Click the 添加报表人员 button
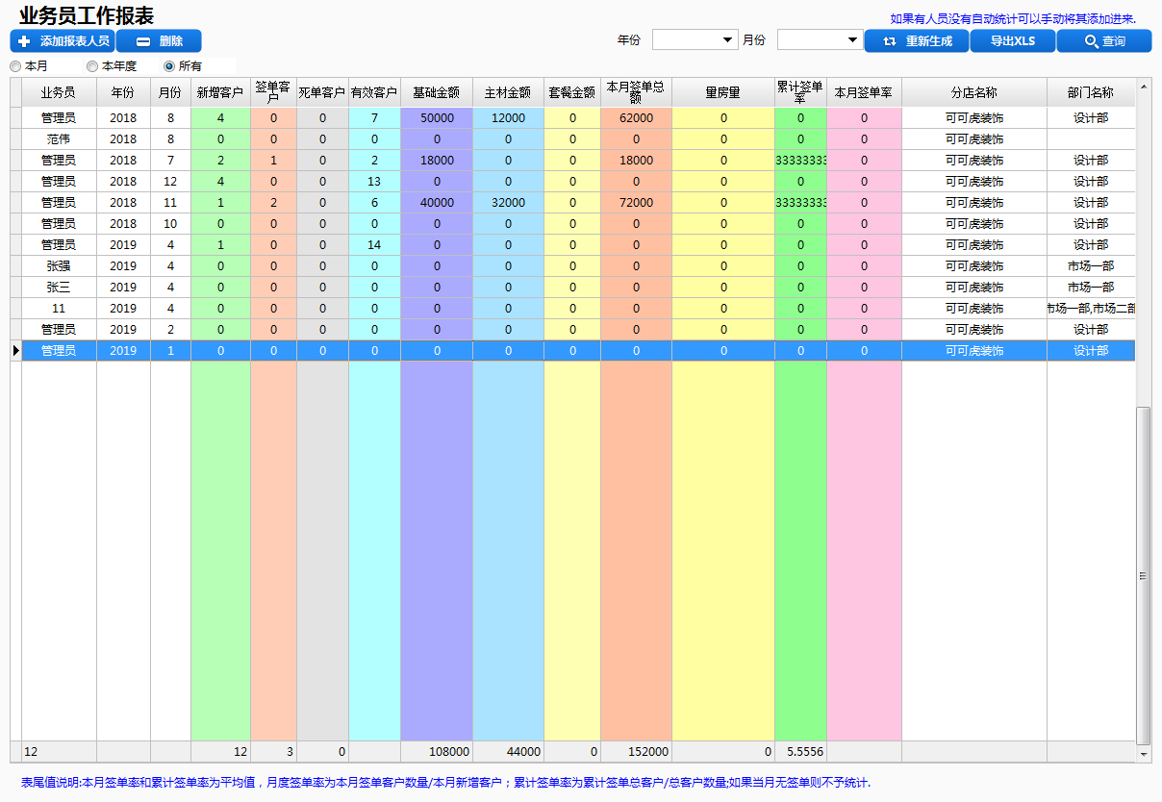Viewport: 1162px width, 802px height. coord(63,41)
